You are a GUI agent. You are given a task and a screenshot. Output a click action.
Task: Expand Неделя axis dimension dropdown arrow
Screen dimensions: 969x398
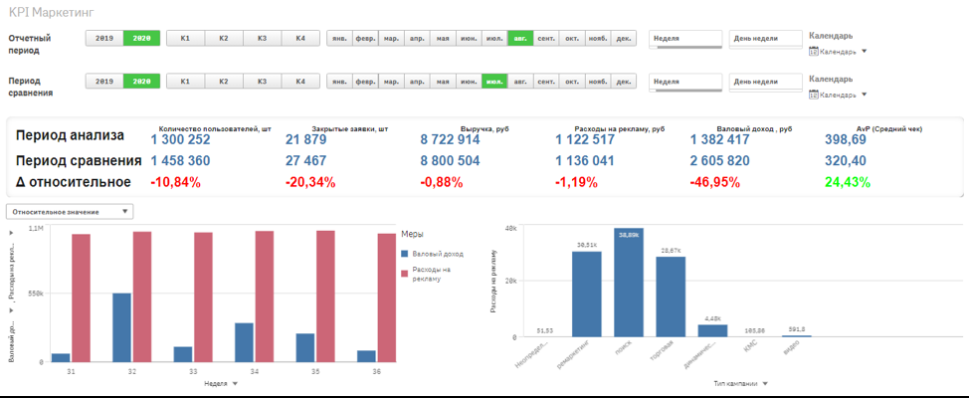[x=234, y=382]
